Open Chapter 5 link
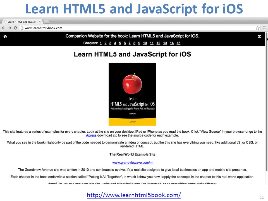The height and width of the screenshot is (201, 268). coord(120,43)
